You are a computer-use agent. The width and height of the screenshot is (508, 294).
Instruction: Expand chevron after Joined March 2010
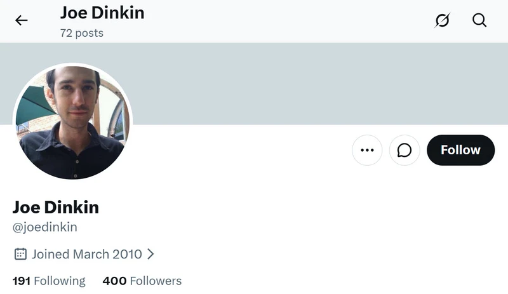tap(150, 254)
